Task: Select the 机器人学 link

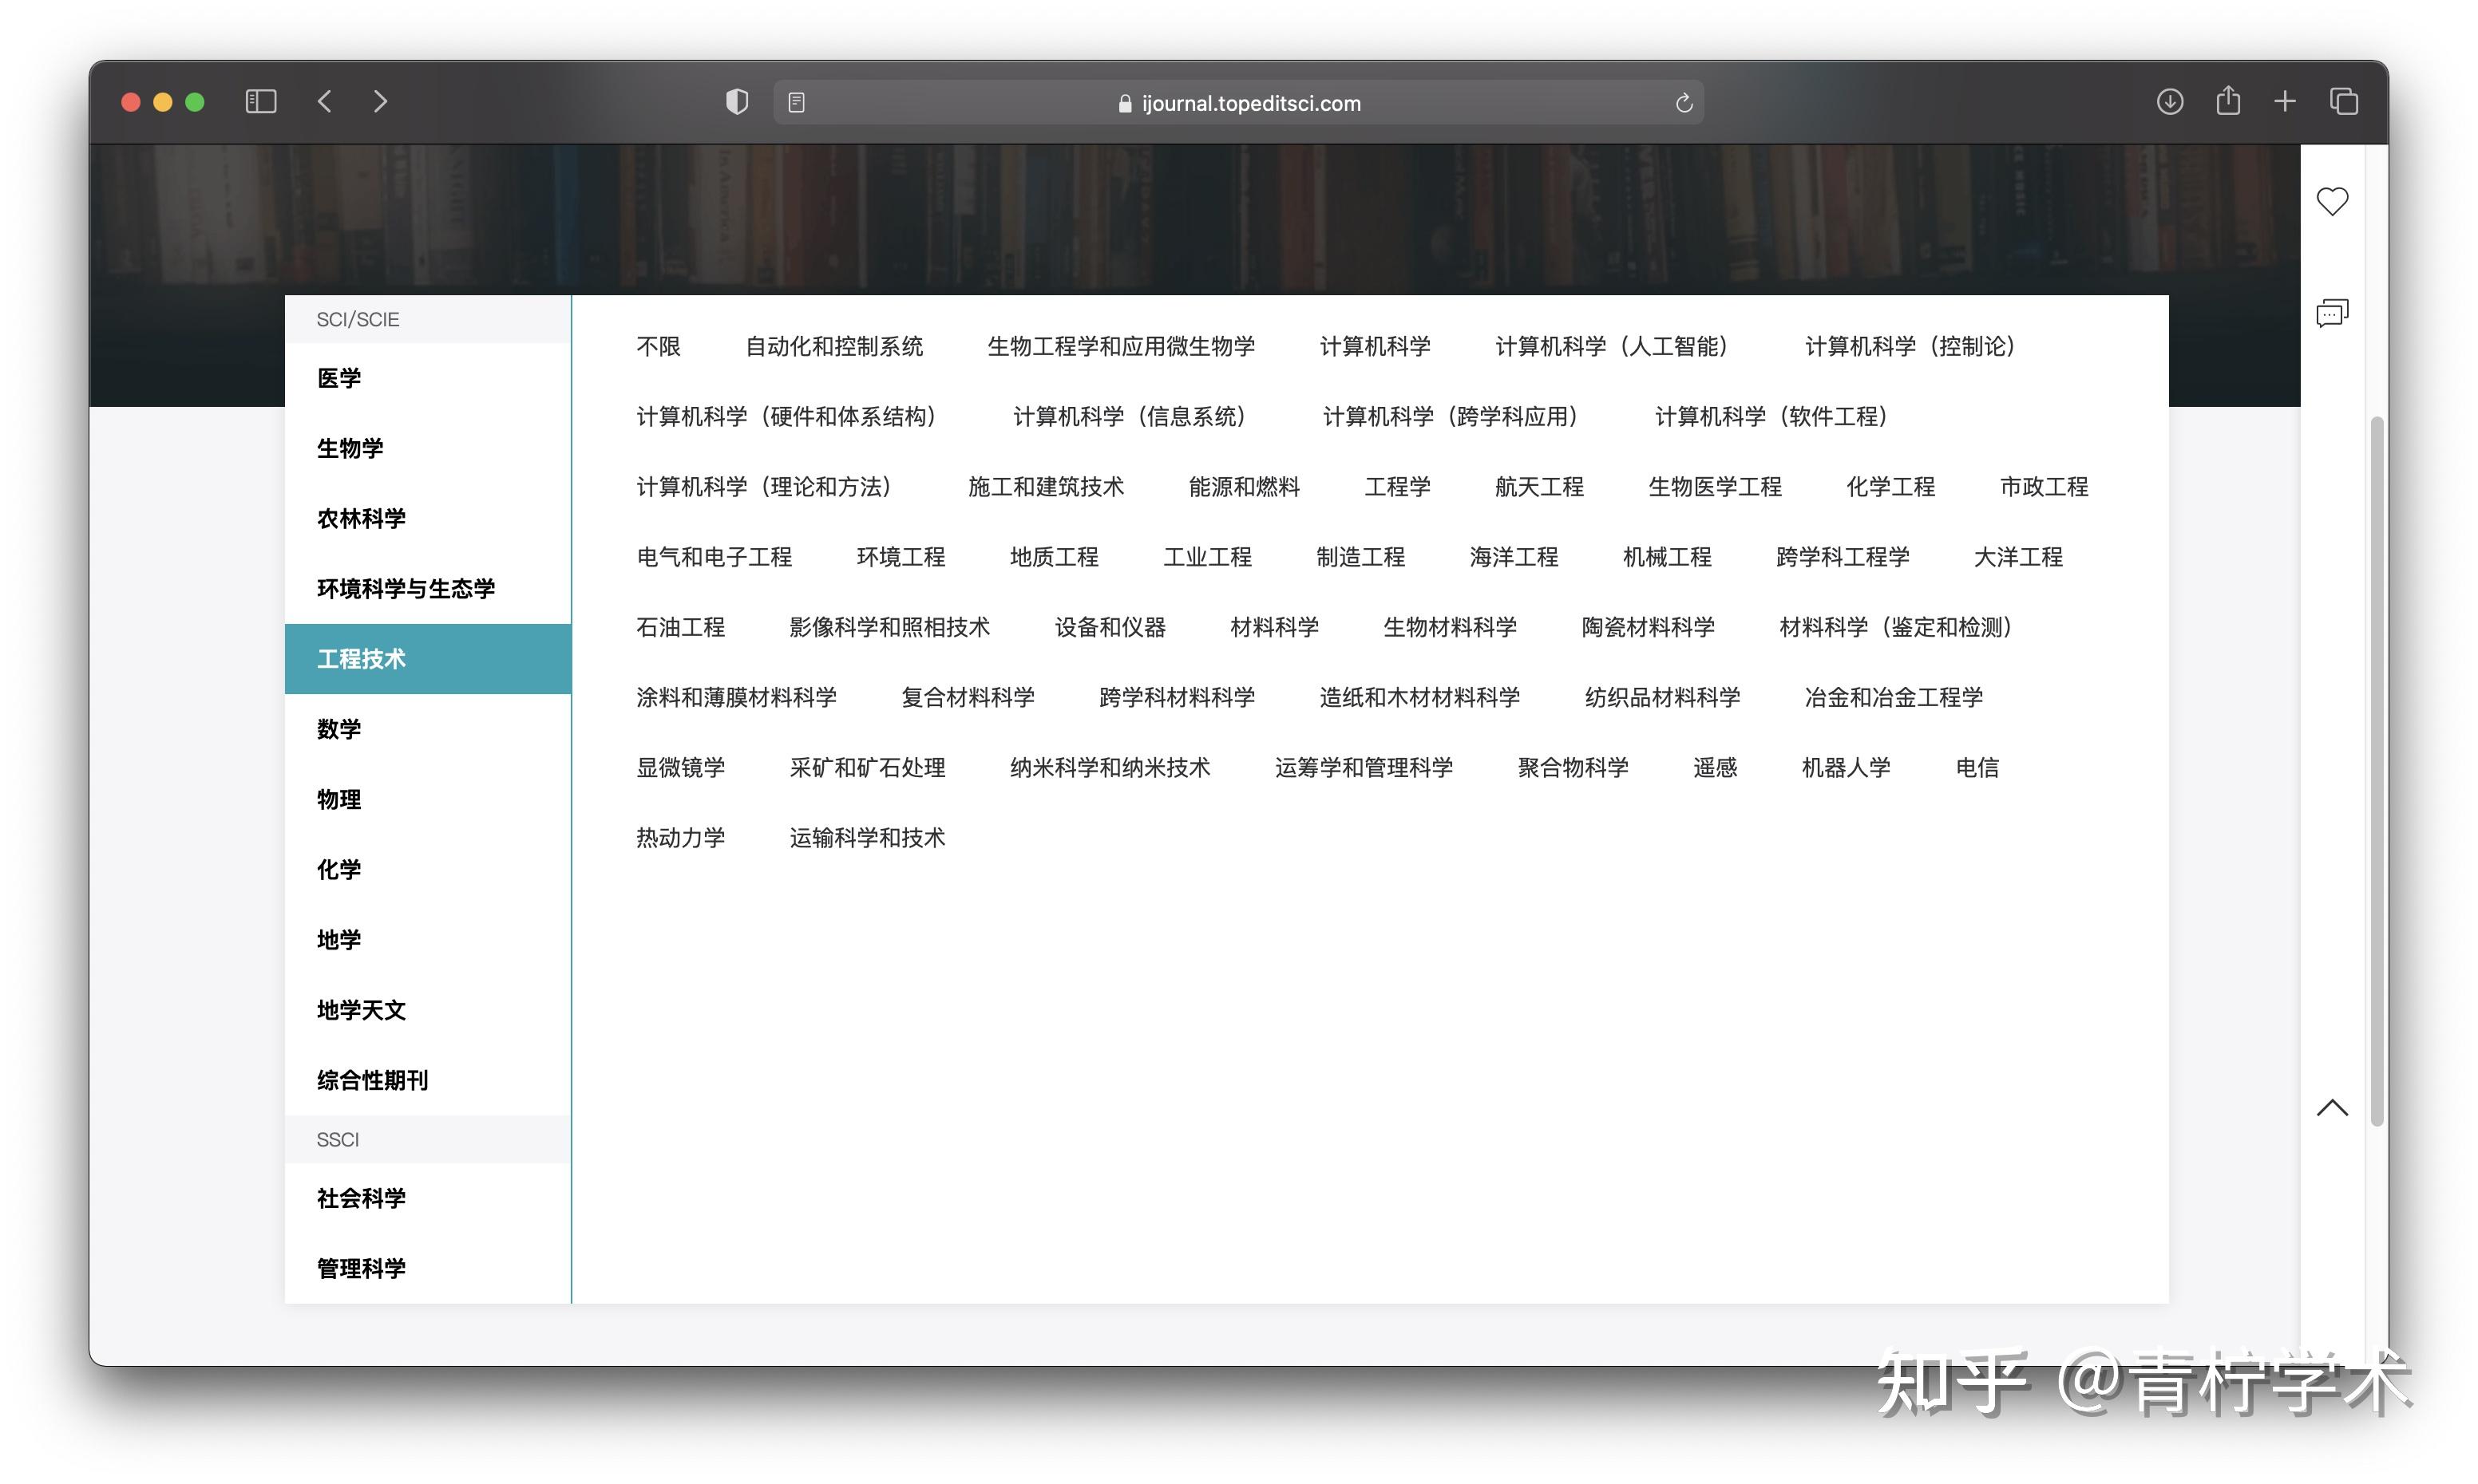Action: 1845,767
